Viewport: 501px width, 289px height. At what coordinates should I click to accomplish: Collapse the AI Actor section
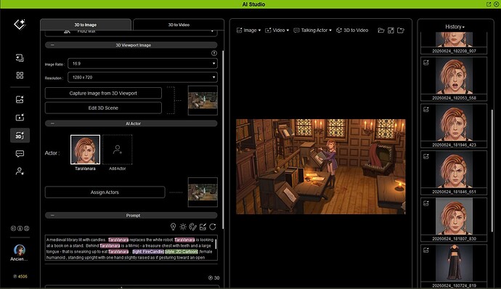pyautogui.click(x=52, y=123)
